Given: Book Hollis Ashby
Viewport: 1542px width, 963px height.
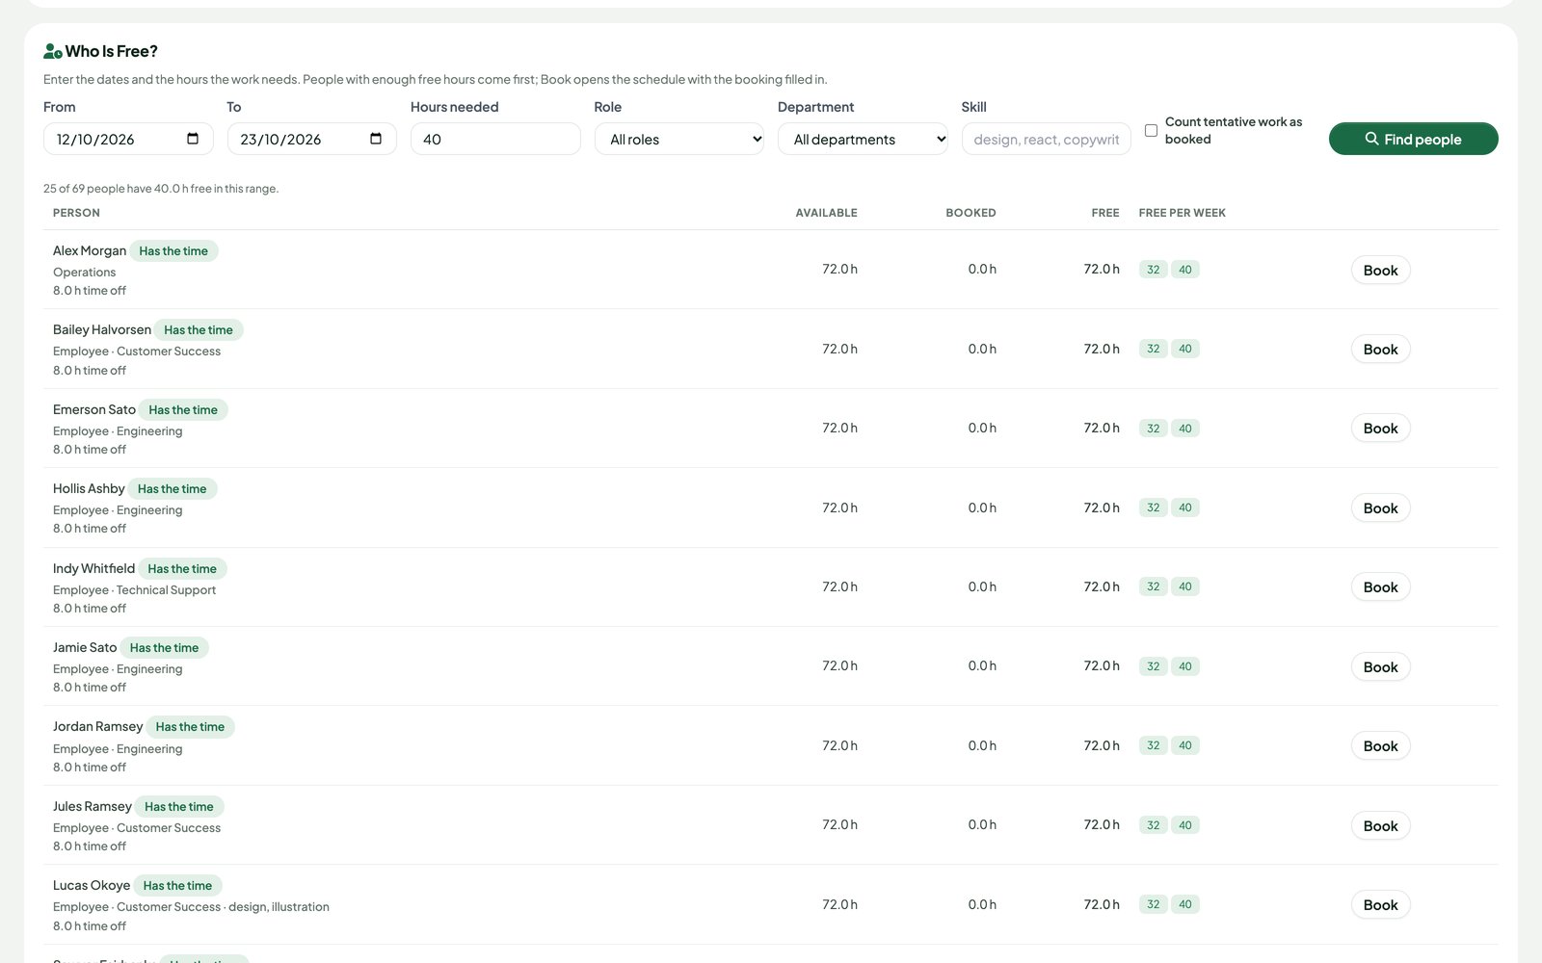Looking at the screenshot, I should (1380, 508).
